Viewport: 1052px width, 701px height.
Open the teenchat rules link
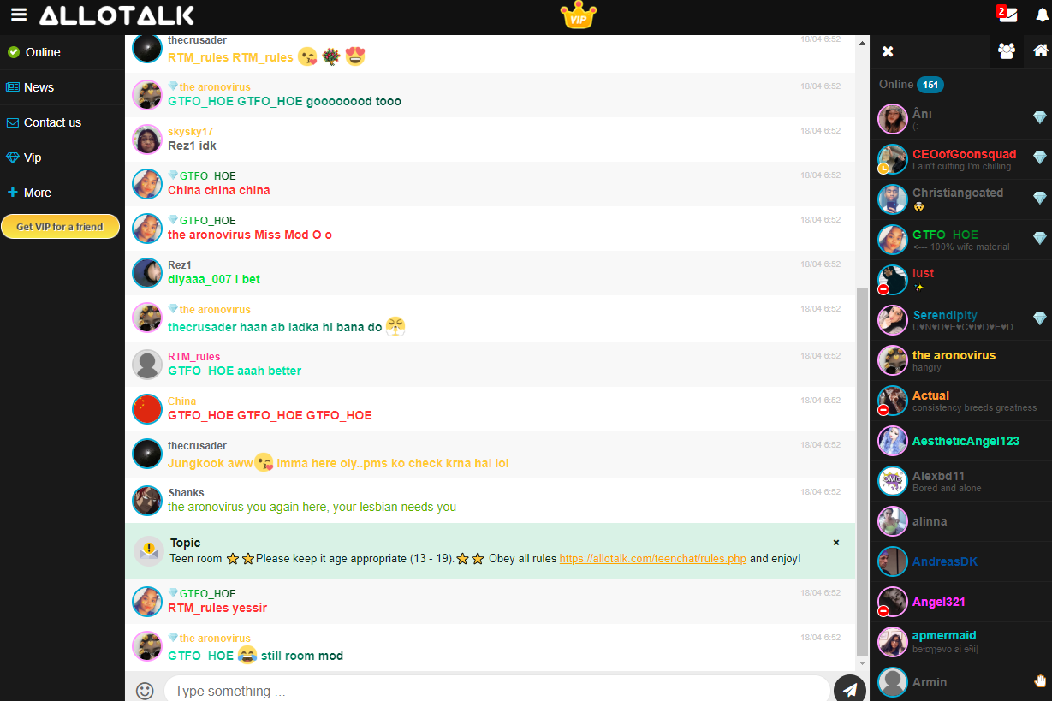pos(652,558)
